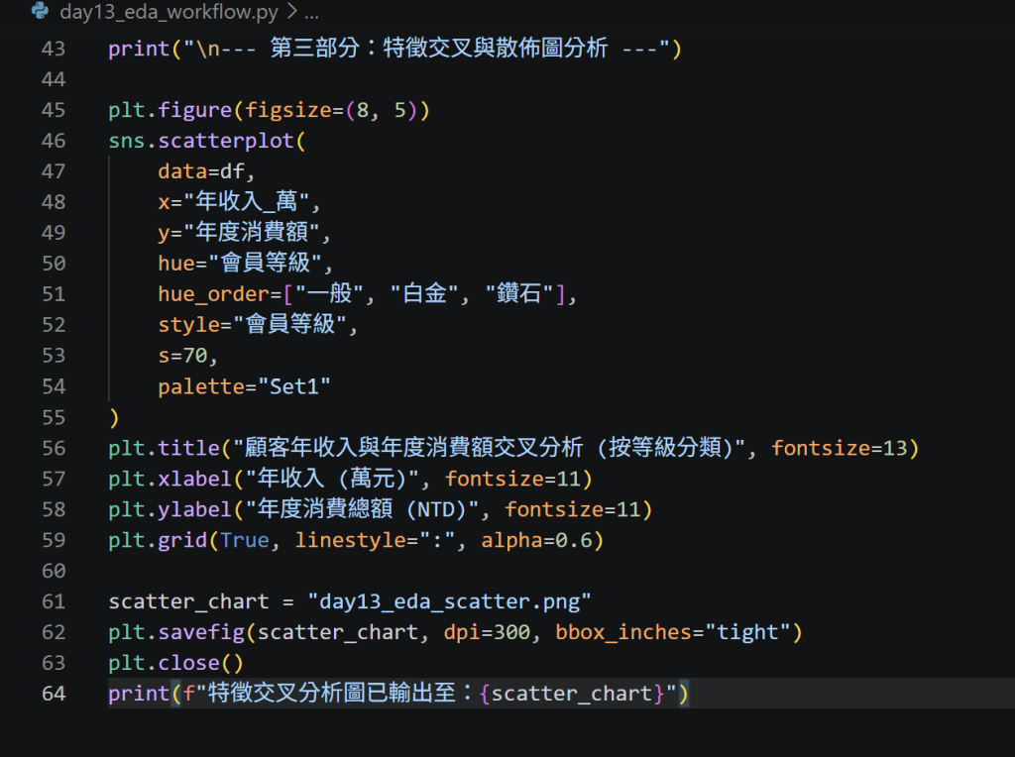Screen dimensions: 1015x757
Task: Click the print statement text "第三部分：特徵交叉與散佈圖分析"
Action: click(x=439, y=48)
